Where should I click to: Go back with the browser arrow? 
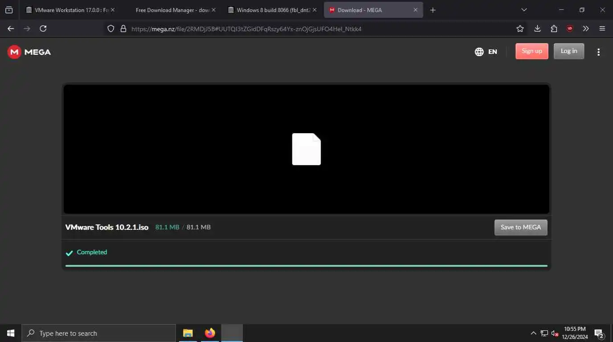coord(11,28)
